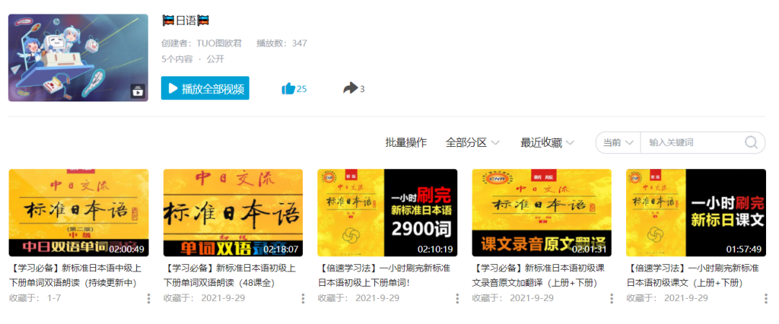Expand the 全部分区 dropdown
Viewport: 779px width, 324px height.
[x=472, y=143]
